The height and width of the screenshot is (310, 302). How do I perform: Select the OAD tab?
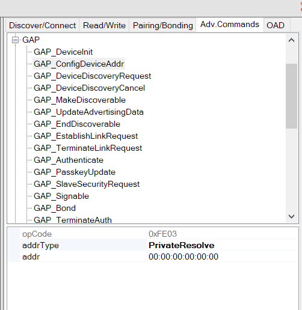[276, 25]
